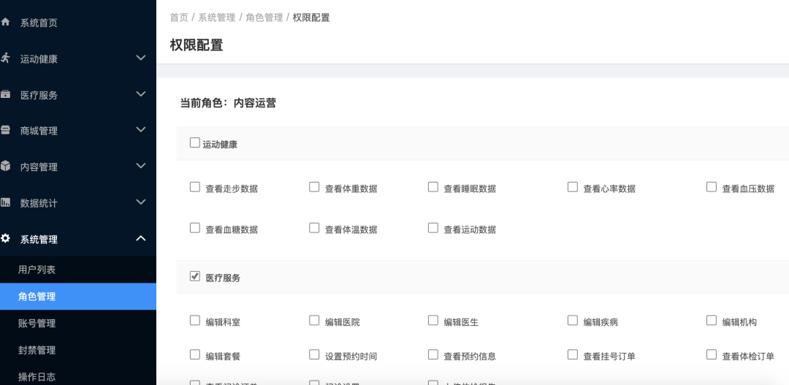Click the medical kit icon for 医疗服务

[6, 94]
